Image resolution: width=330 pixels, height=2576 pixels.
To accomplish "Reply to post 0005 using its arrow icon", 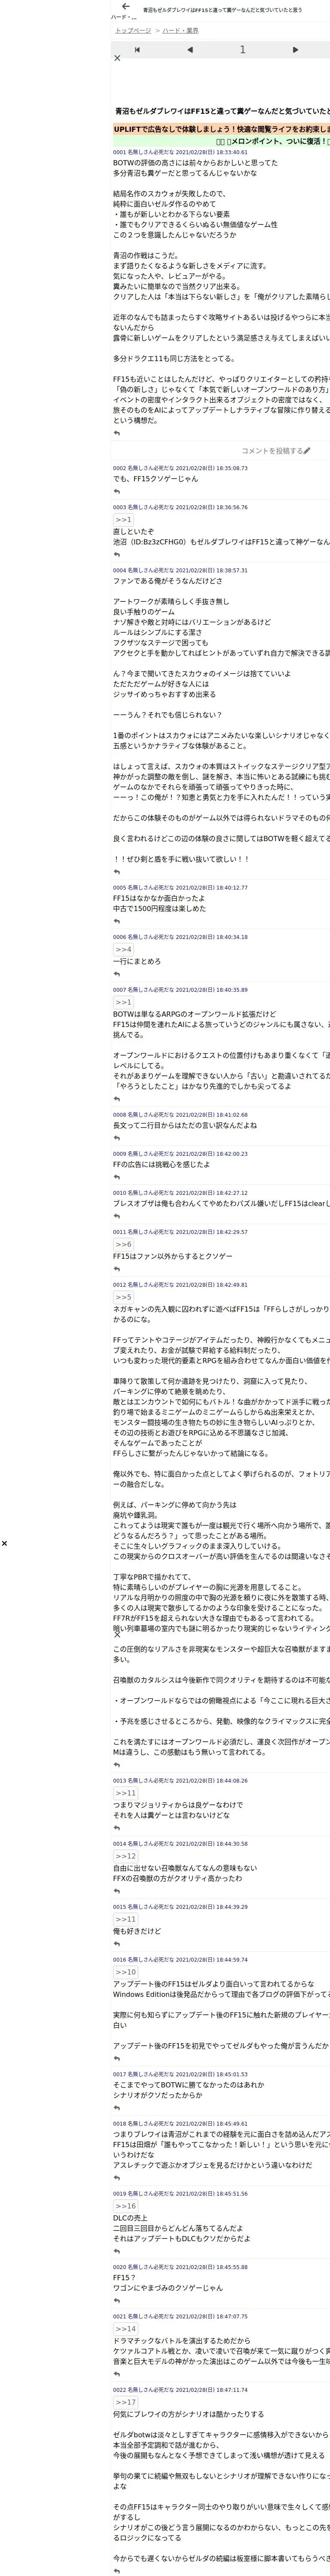I will (x=117, y=921).
